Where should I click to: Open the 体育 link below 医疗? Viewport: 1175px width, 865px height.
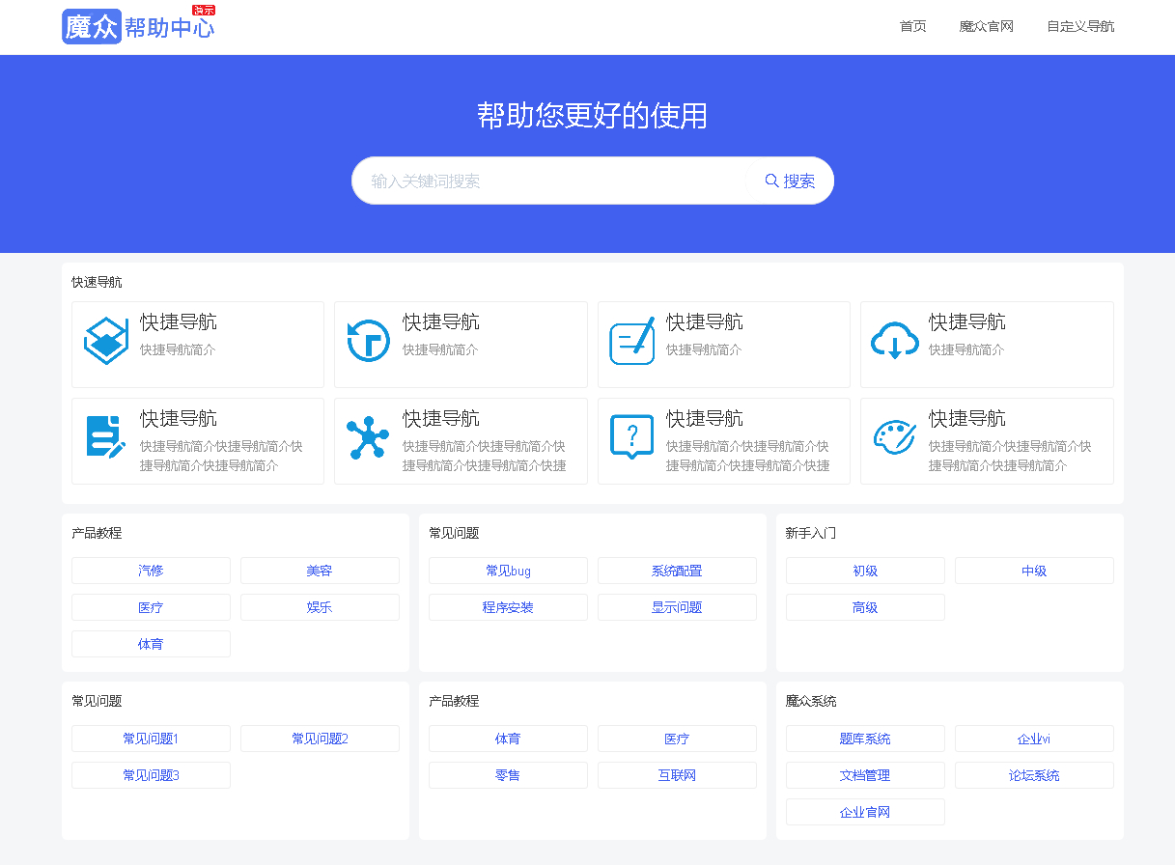151,644
